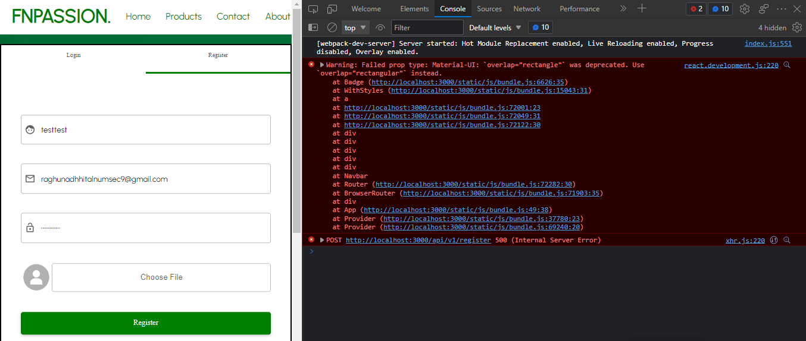Click the search icon beside react.development.js:220
This screenshot has width=806, height=341.
click(x=787, y=65)
